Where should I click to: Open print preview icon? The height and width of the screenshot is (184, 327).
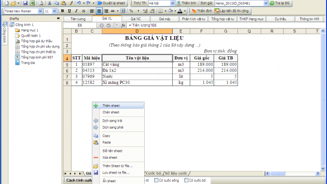pos(41,3)
